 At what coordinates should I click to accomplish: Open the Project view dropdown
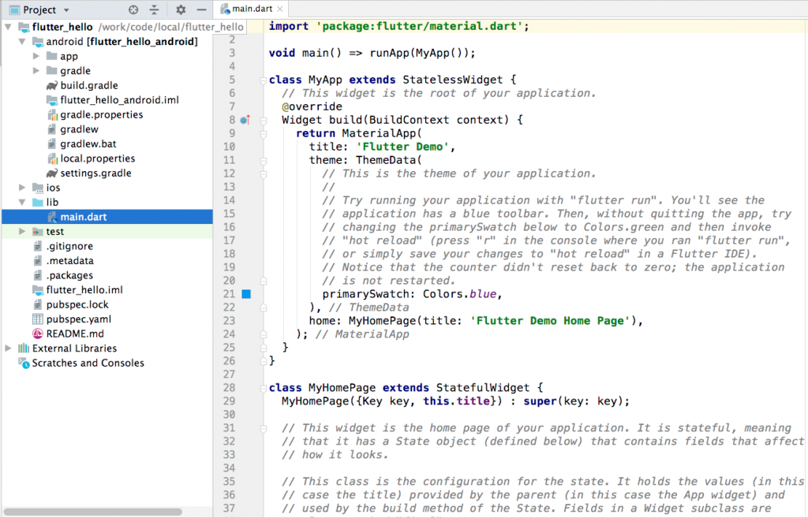pos(66,10)
